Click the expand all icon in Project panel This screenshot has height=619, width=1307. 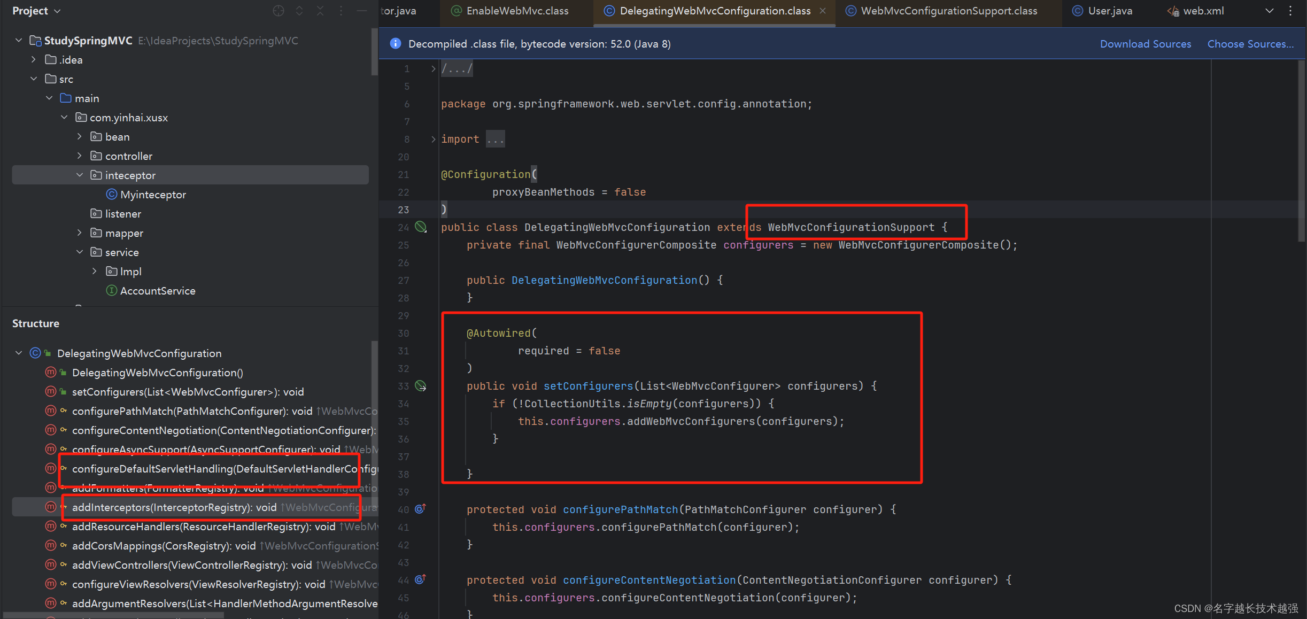point(299,11)
